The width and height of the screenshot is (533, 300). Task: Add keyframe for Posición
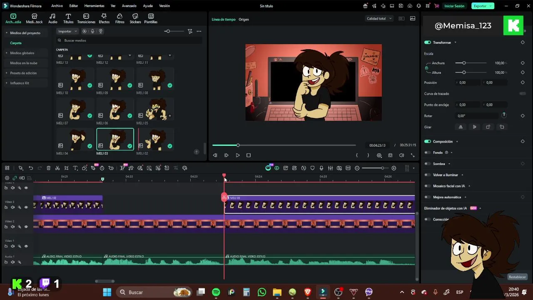point(523,82)
